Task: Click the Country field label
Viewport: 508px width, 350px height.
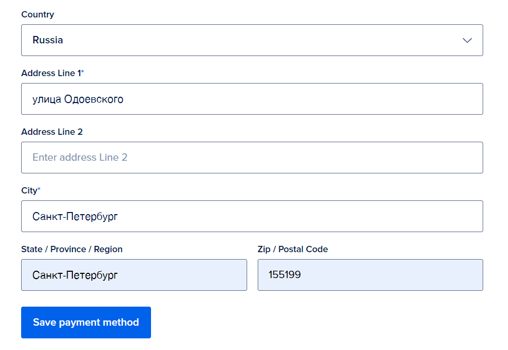Action: click(37, 15)
